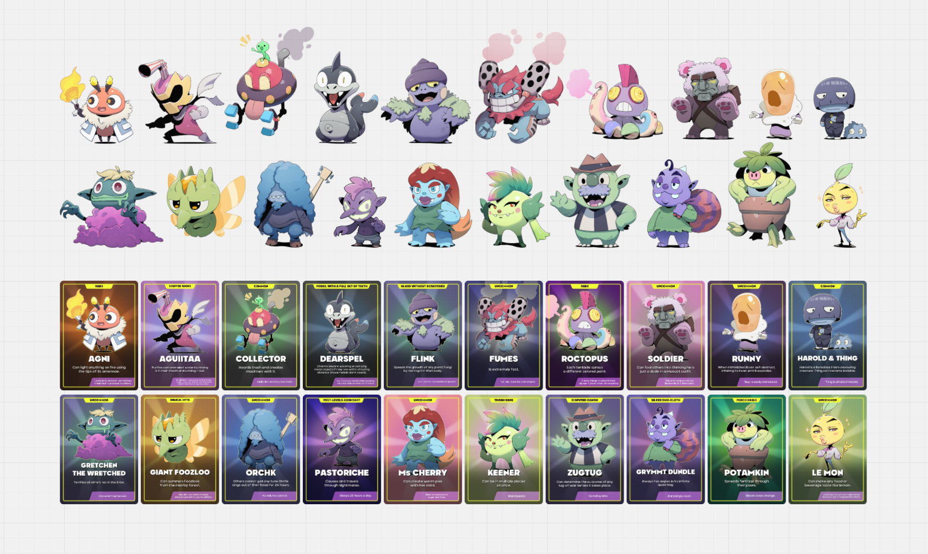
Task: Select the ZUGTUG card
Action: (x=585, y=449)
